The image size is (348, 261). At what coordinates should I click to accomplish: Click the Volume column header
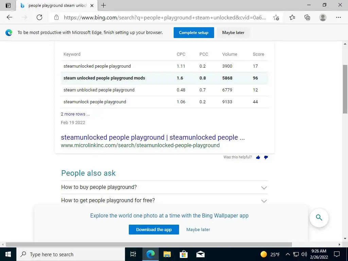coord(229,54)
